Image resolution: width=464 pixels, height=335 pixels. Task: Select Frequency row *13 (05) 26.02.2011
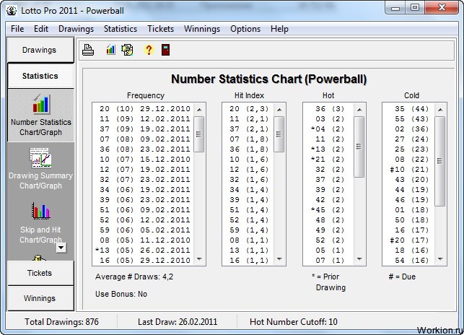pos(144,250)
